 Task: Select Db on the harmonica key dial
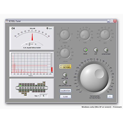coord(110,68)
